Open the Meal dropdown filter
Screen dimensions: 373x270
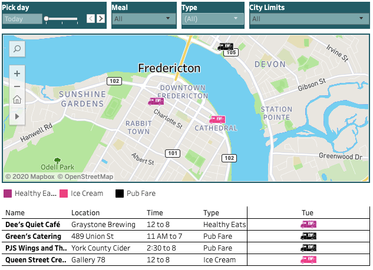point(144,19)
